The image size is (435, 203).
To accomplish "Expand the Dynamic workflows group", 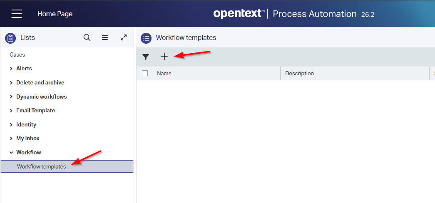I will pyautogui.click(x=11, y=97).
